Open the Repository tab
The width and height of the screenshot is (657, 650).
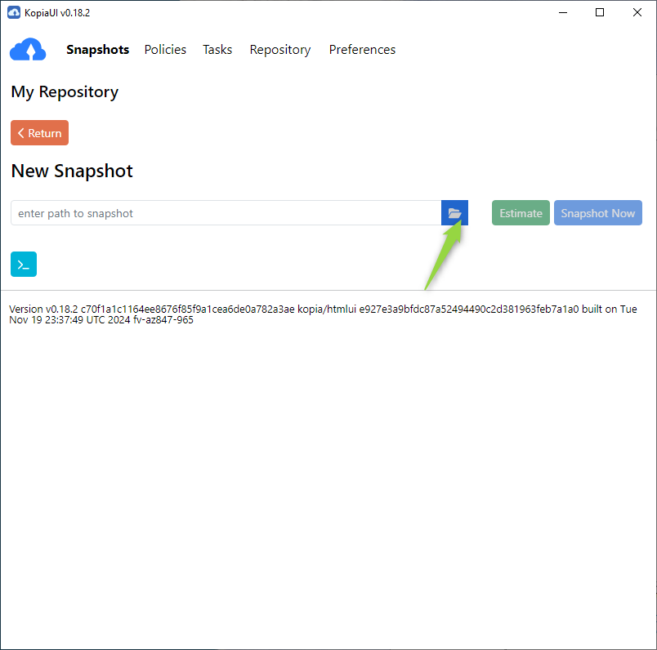point(280,50)
